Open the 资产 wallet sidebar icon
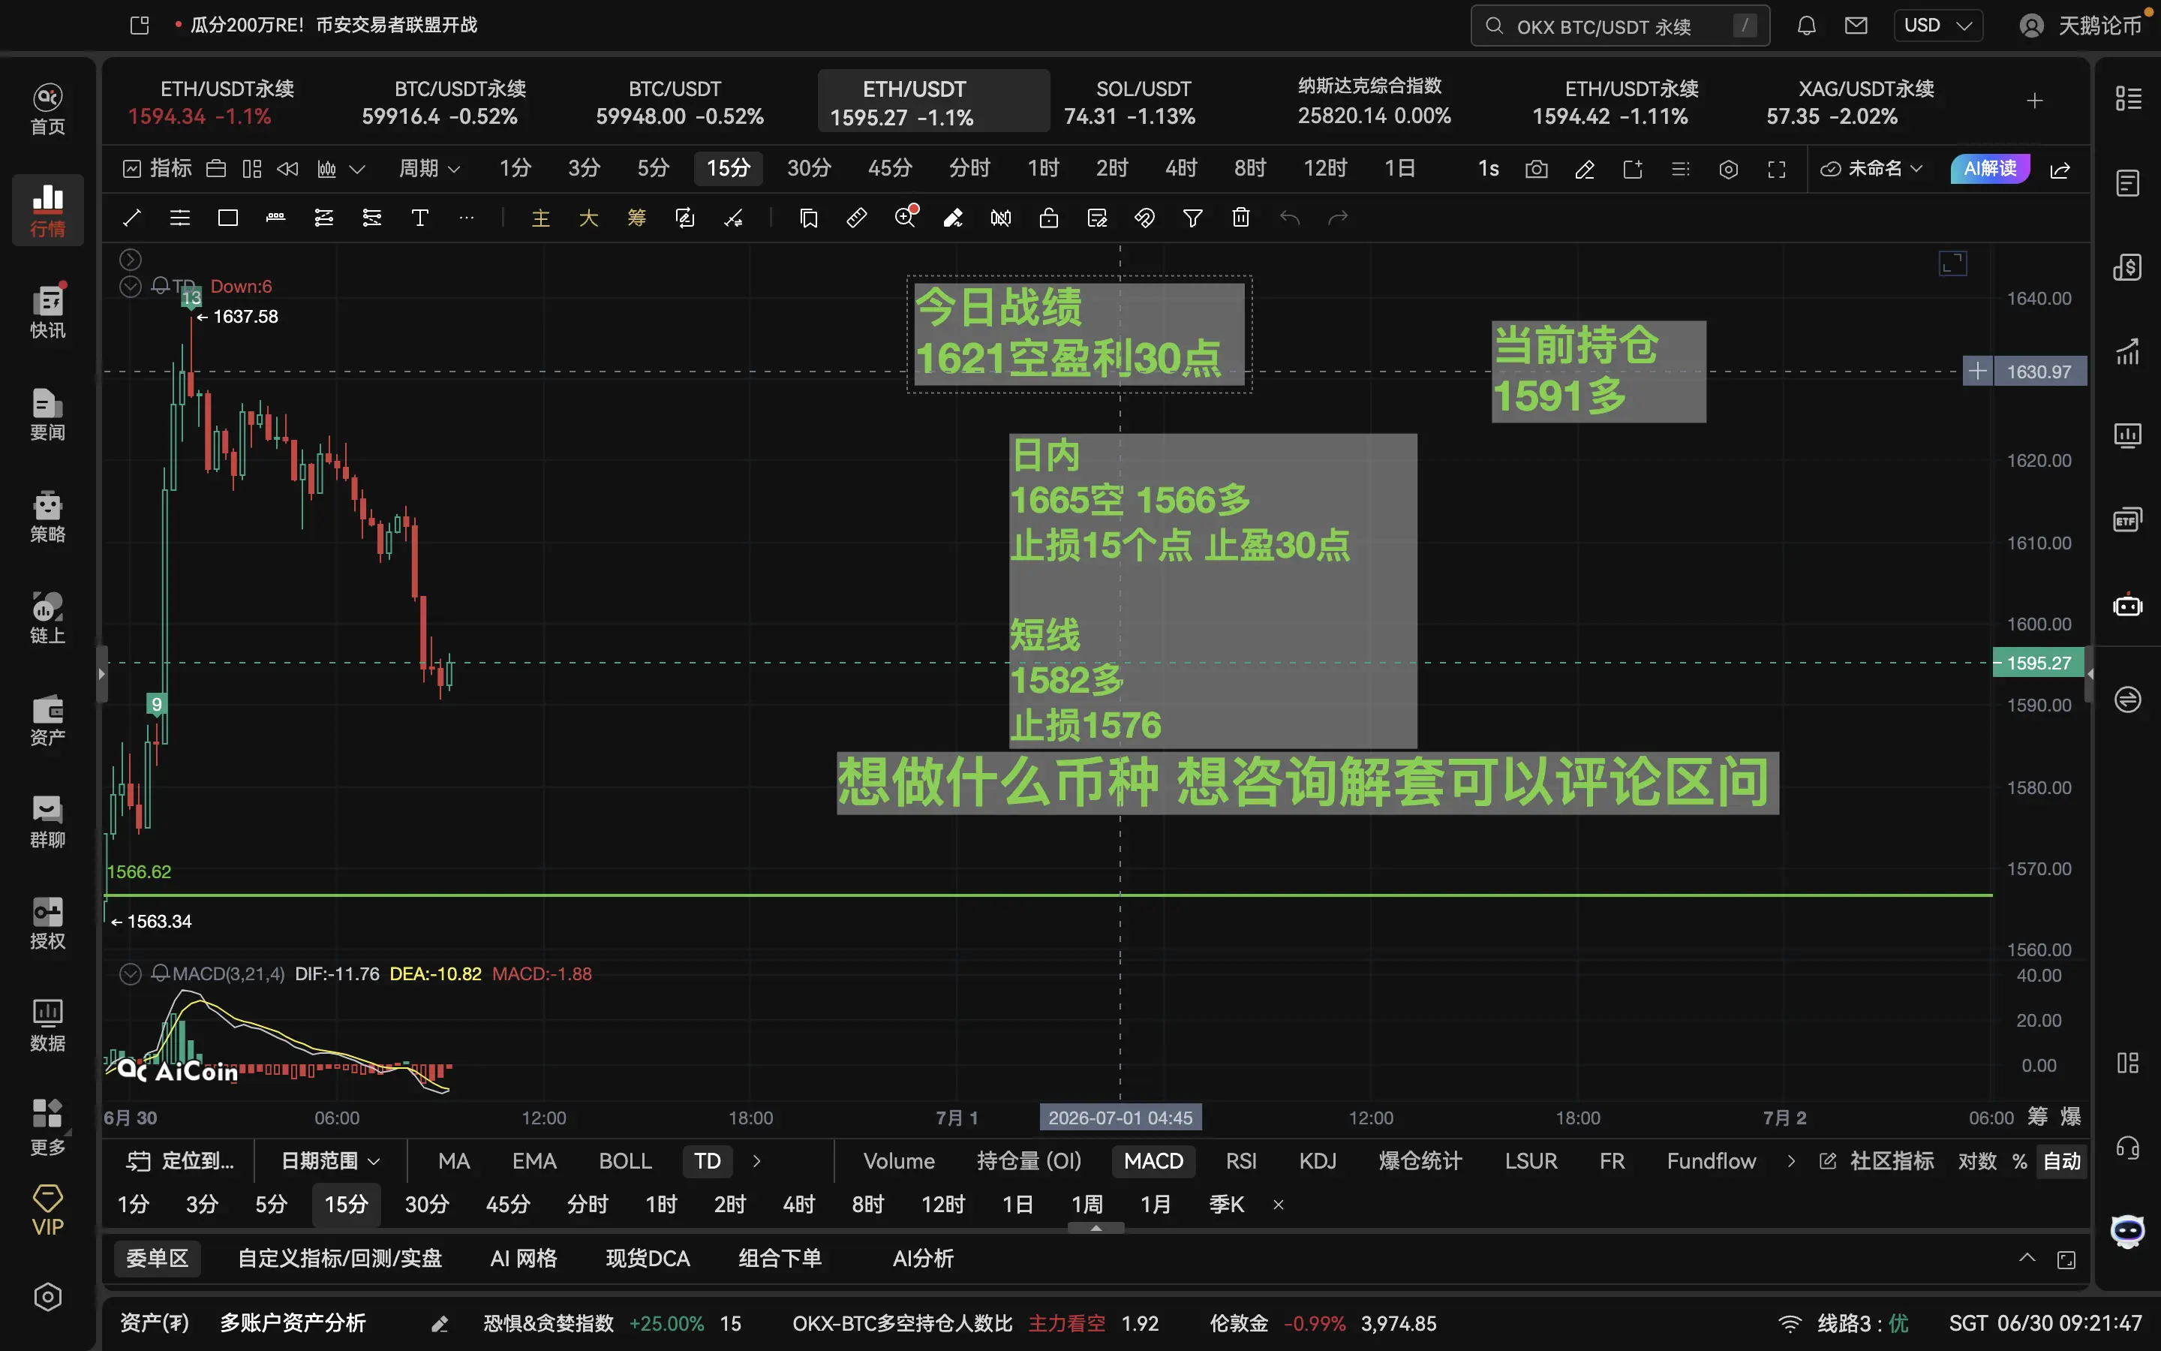Viewport: 2161px width, 1351px height. (47, 719)
